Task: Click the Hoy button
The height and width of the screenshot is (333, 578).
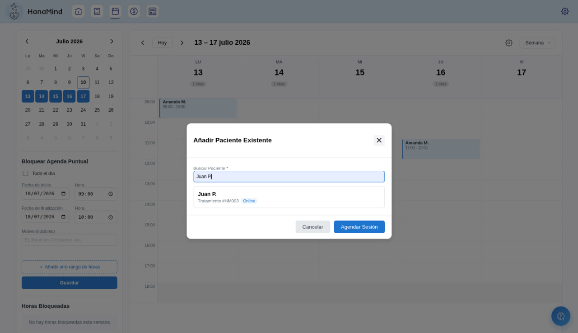Action: point(163,43)
